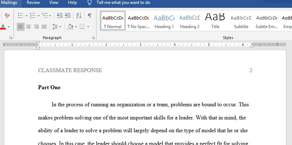Click the multilevel list icon
The height and width of the screenshot is (145, 292).
[x=45, y=16]
